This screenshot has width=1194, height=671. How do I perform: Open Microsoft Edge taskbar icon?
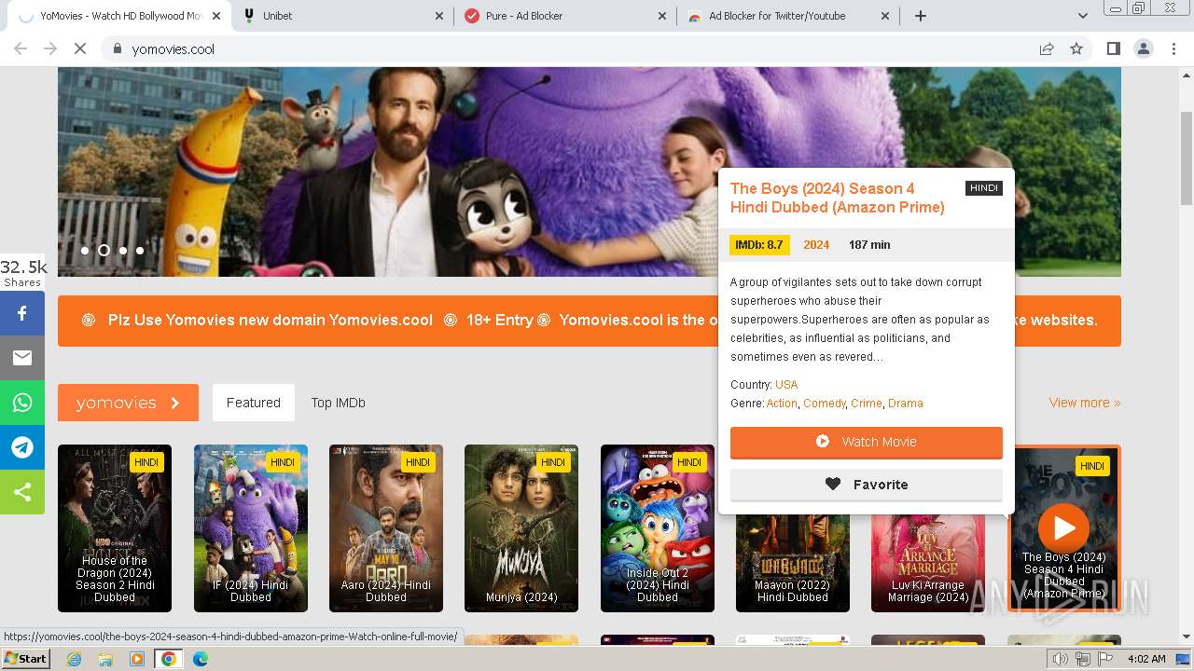201,659
